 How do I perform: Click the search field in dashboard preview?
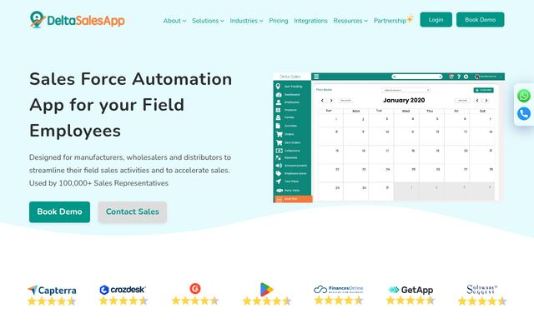[x=417, y=77]
